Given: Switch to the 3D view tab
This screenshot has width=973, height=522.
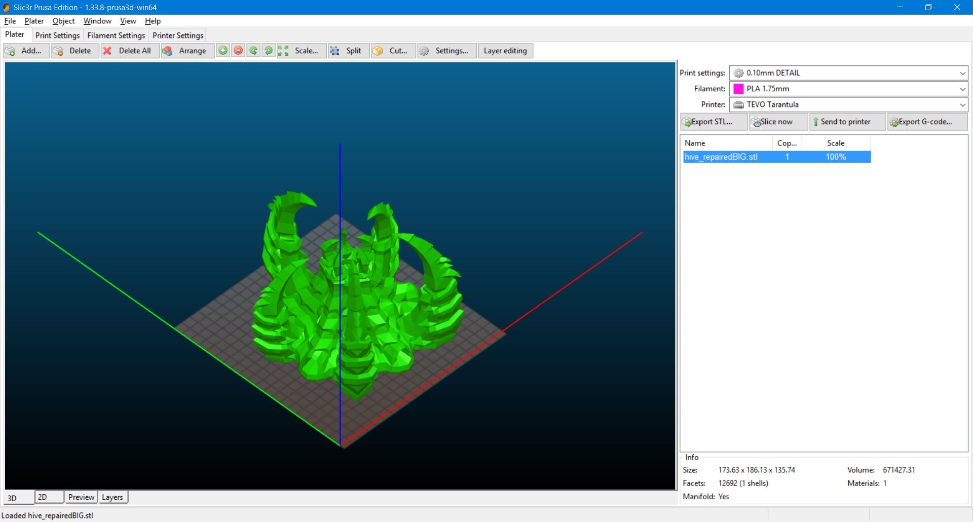Looking at the screenshot, I should [19, 498].
